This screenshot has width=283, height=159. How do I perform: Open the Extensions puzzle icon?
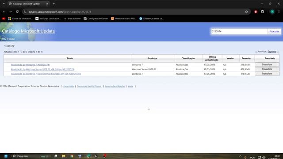point(262,12)
